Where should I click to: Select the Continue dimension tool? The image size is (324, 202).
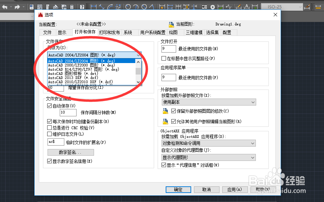(178, 7)
